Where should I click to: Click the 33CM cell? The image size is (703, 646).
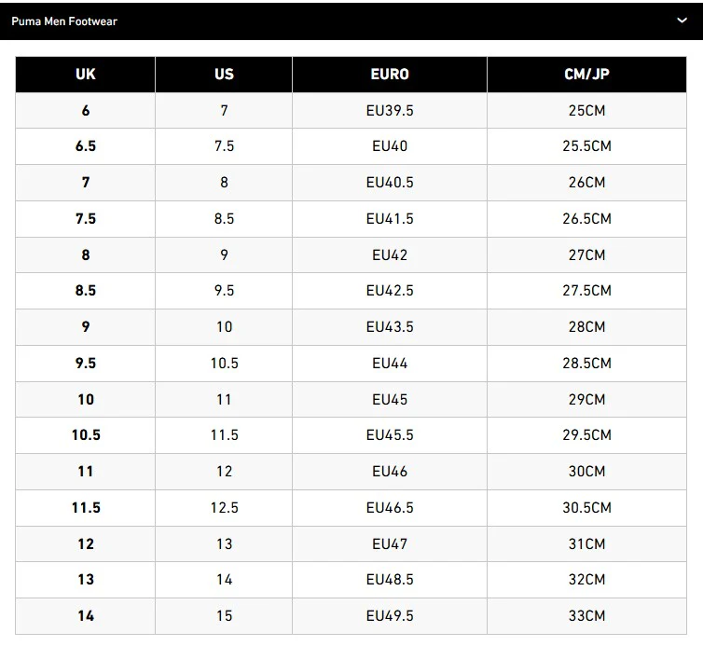[586, 616]
